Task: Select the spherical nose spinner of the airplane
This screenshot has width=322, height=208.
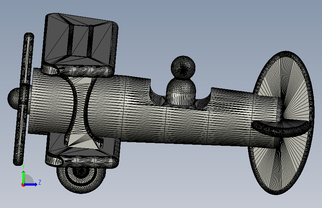Action: [x=13, y=99]
